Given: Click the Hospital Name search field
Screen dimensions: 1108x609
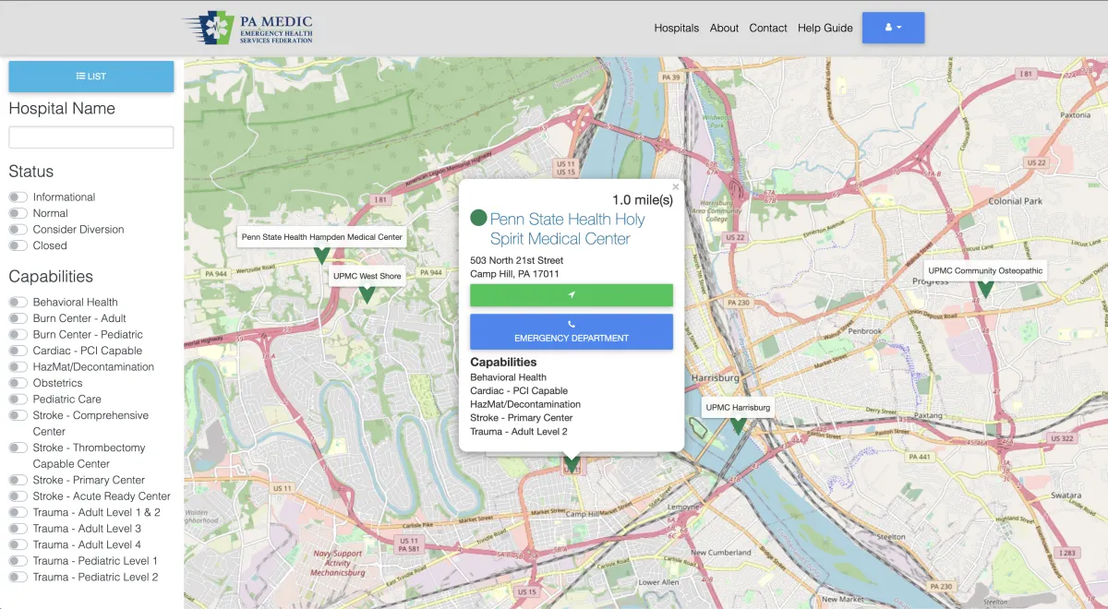Looking at the screenshot, I should (91, 137).
